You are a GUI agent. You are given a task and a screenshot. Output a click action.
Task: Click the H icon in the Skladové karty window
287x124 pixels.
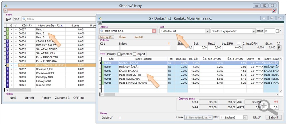pyautogui.click(x=5, y=11)
